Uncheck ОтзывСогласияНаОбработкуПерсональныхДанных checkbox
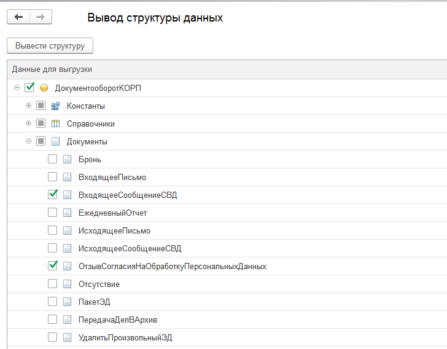The image size is (447, 349). (52, 265)
